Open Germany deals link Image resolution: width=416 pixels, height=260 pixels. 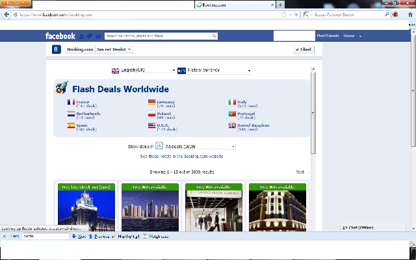pyautogui.click(x=166, y=102)
